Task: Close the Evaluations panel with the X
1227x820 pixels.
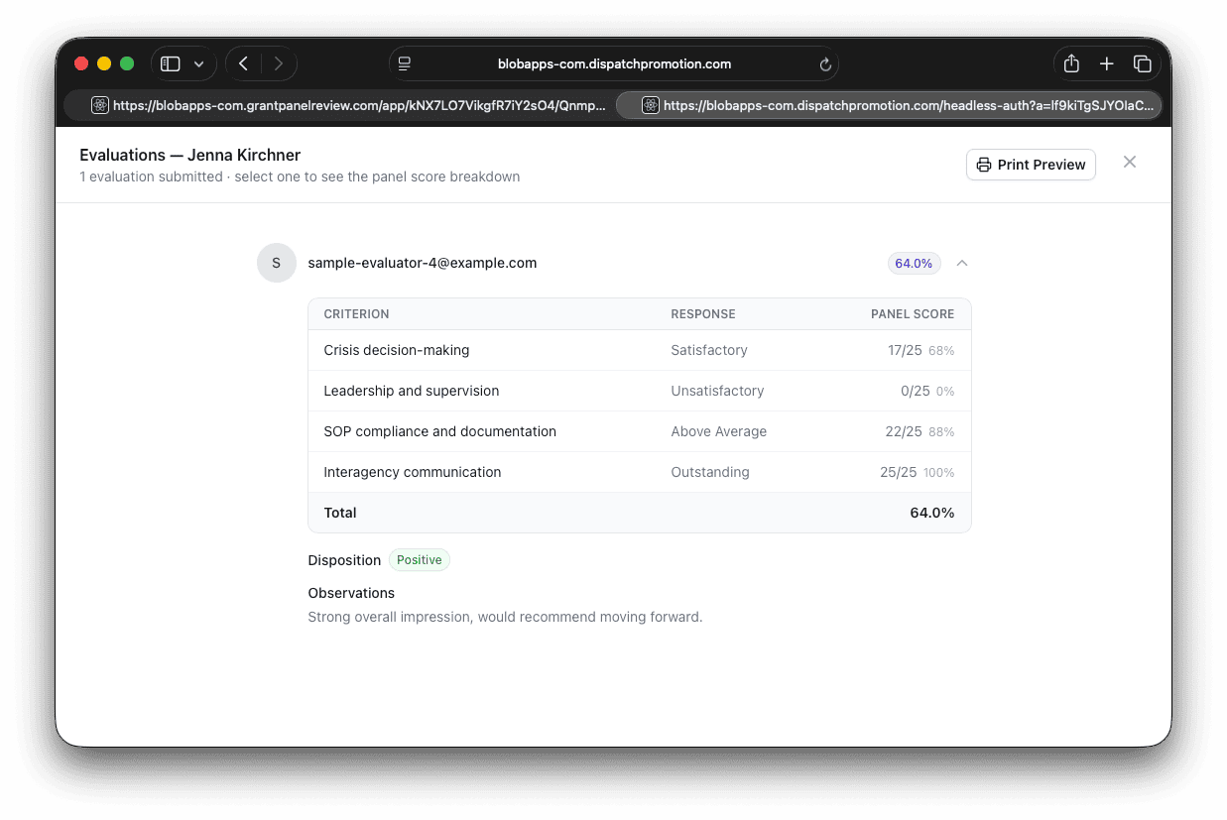Action: pyautogui.click(x=1130, y=162)
